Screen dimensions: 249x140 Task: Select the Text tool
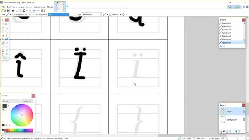pyautogui.click(x=3, y=54)
